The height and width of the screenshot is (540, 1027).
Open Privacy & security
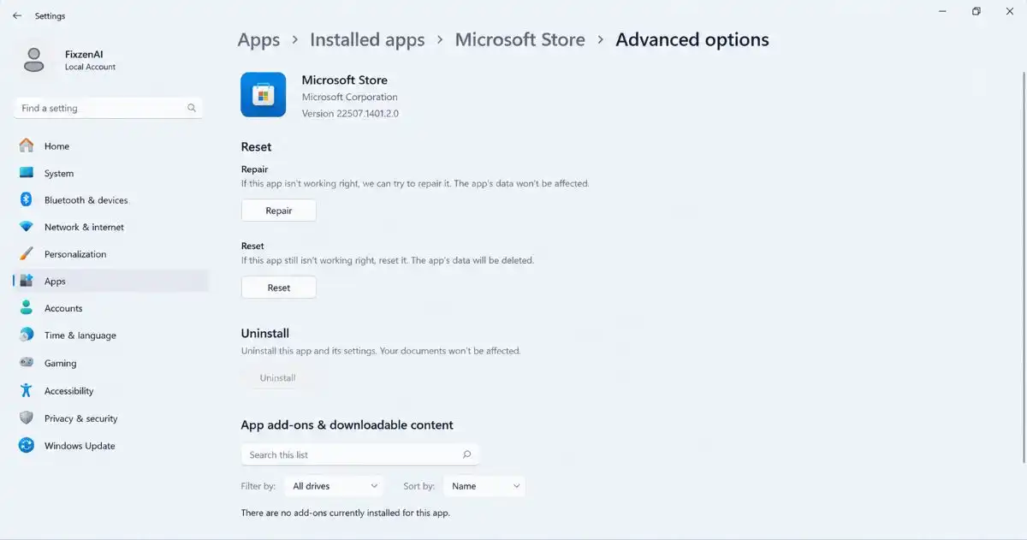[111, 418]
